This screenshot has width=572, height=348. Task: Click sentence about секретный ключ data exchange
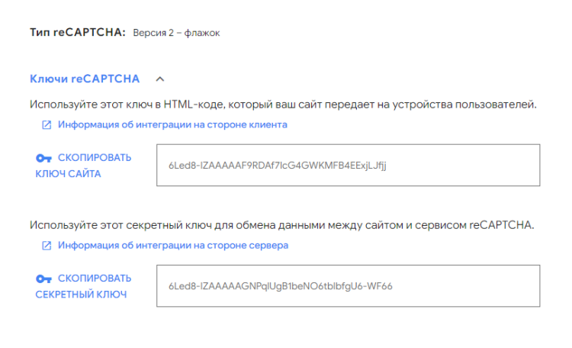coord(282,225)
